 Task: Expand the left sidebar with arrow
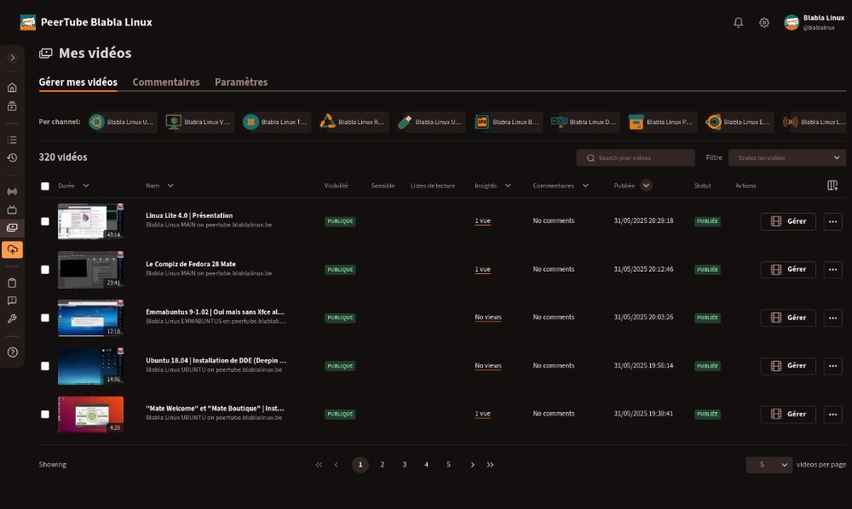(x=12, y=58)
